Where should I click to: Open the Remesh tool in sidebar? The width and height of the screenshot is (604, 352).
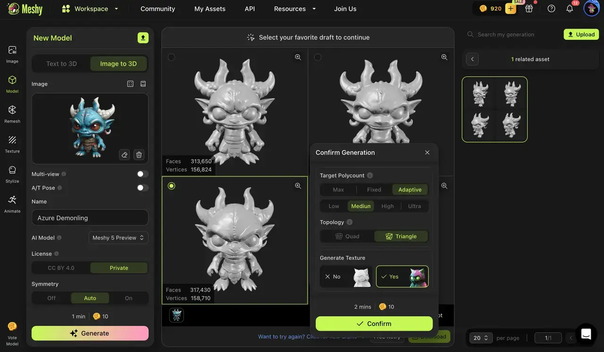(12, 113)
